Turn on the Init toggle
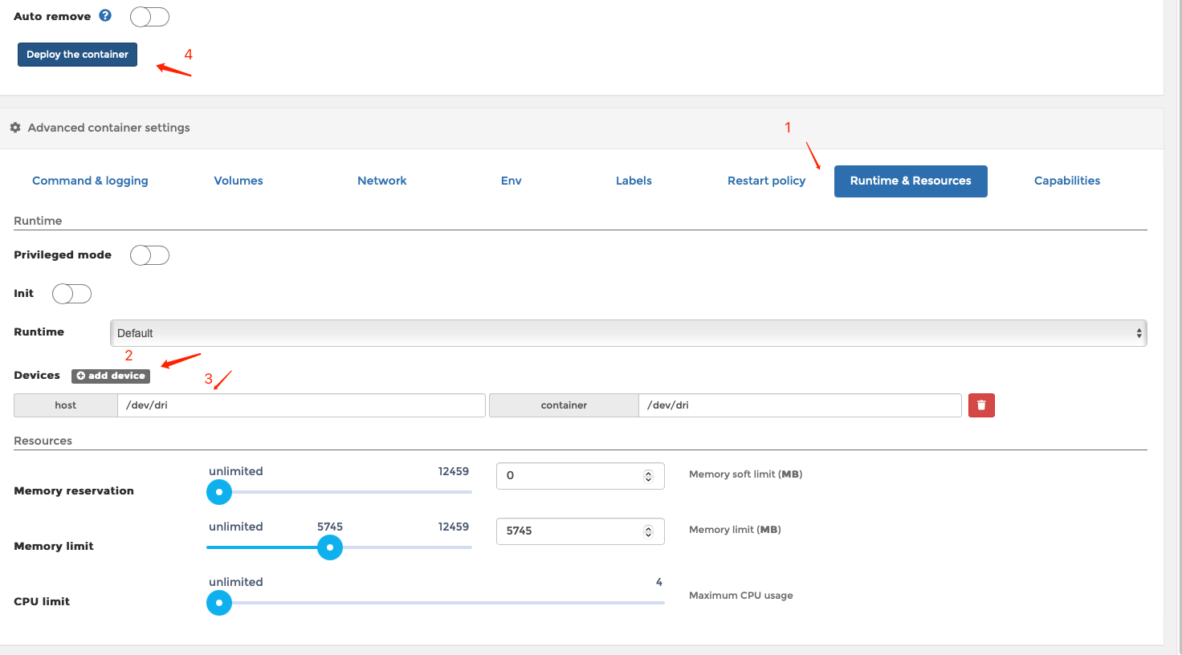The height and width of the screenshot is (655, 1182). [x=71, y=294]
